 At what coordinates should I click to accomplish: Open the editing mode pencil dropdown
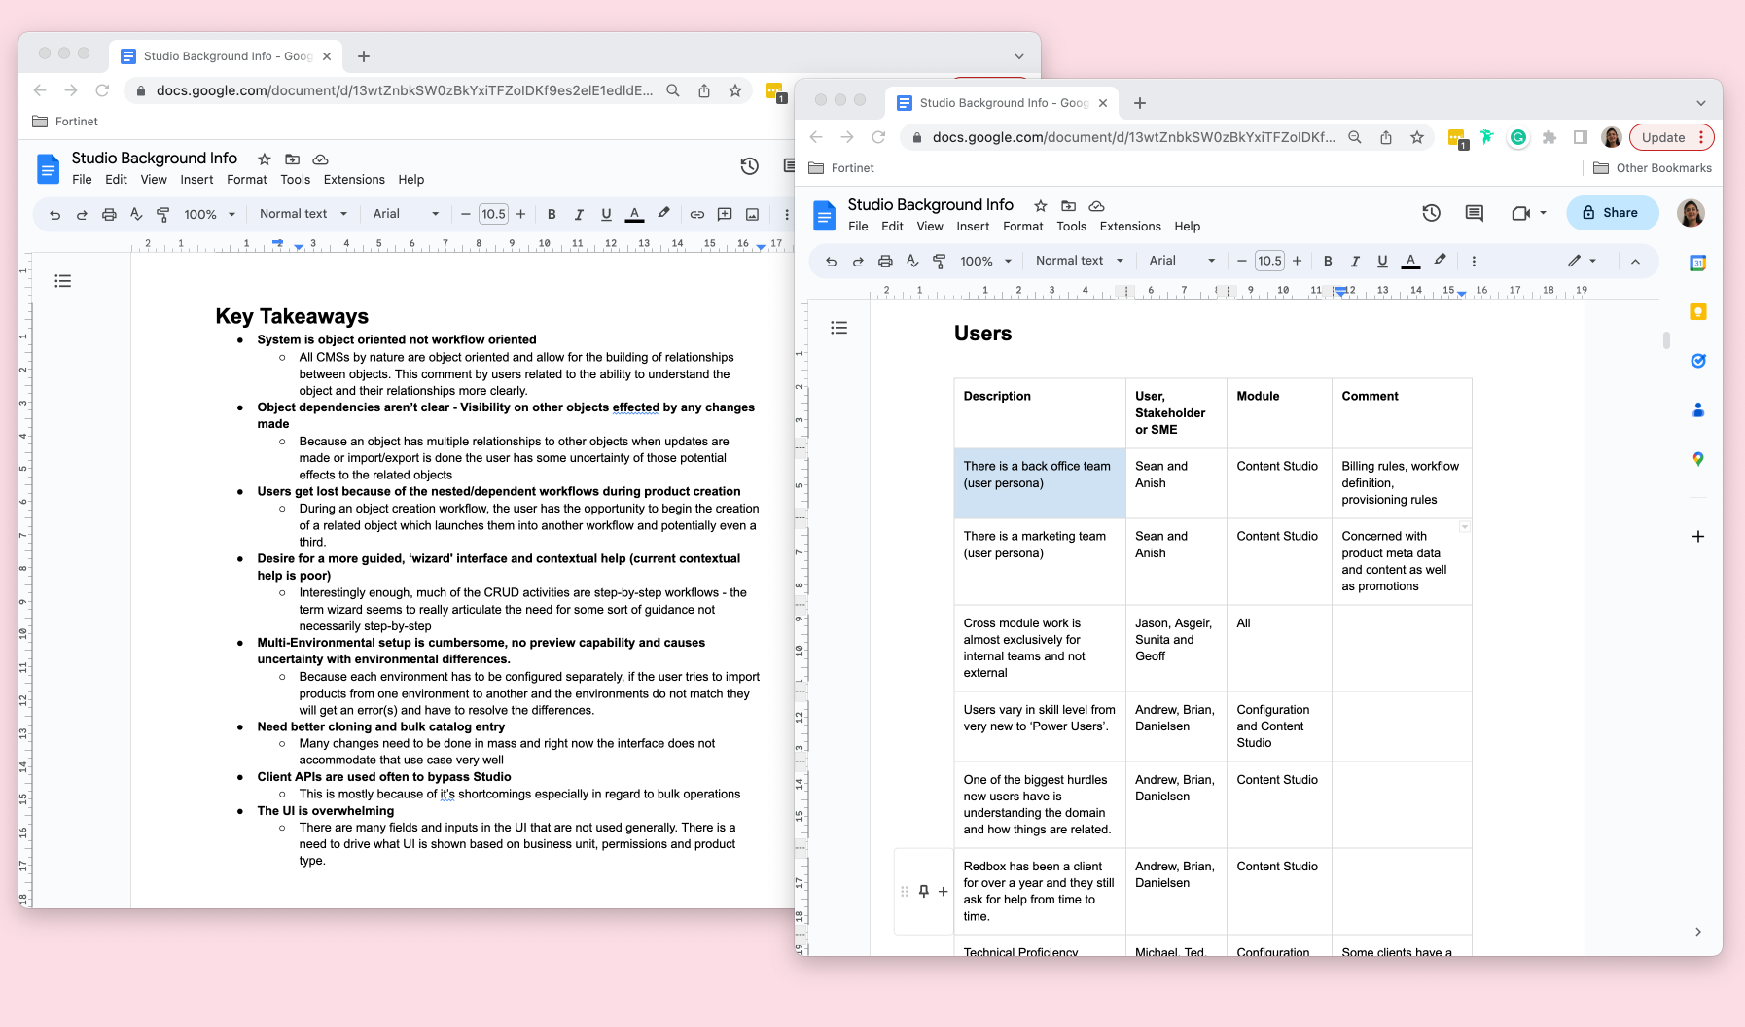coord(1582,261)
